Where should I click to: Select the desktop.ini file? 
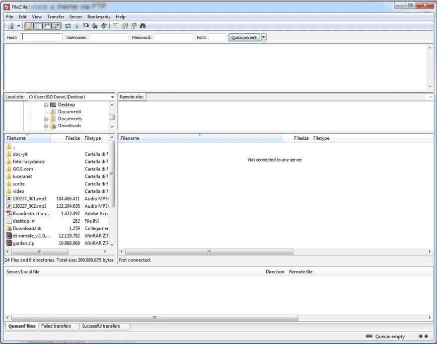[x=57, y=221]
